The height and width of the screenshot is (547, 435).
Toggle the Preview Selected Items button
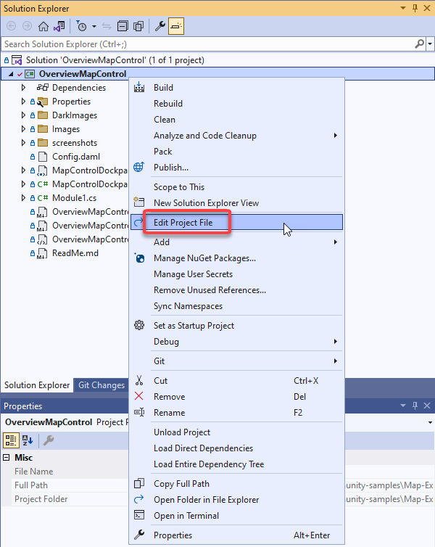click(176, 26)
